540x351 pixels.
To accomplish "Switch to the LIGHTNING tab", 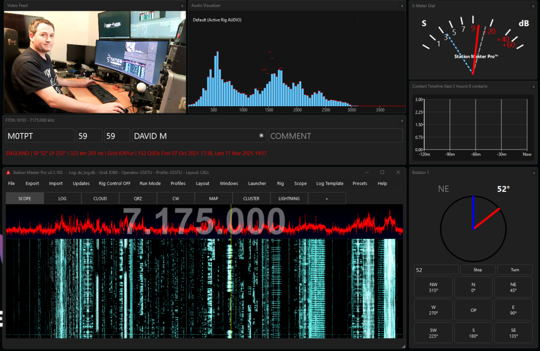I will coord(289,199).
